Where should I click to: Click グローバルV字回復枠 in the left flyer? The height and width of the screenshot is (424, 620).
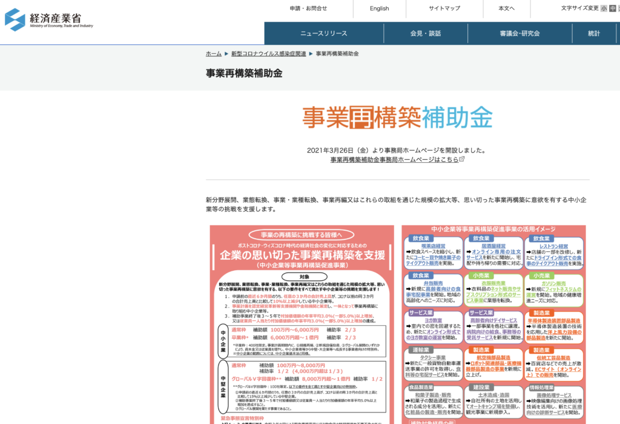tap(256, 379)
